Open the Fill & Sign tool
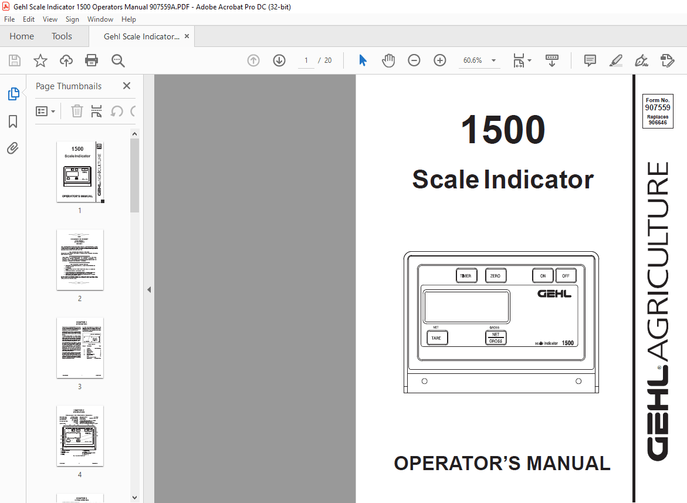 pos(641,60)
